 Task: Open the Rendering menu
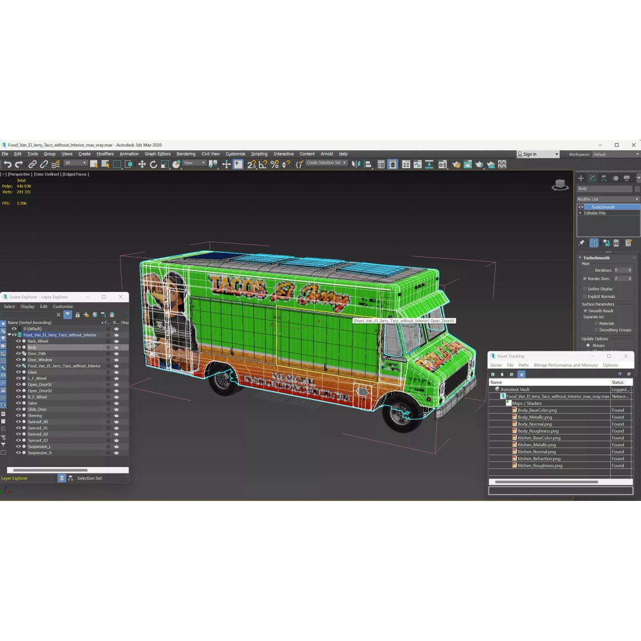click(x=186, y=154)
